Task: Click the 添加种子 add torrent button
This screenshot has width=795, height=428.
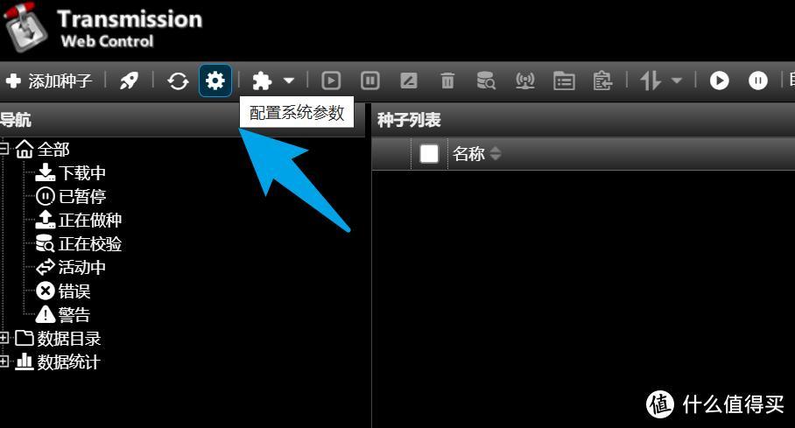Action: click(49, 81)
